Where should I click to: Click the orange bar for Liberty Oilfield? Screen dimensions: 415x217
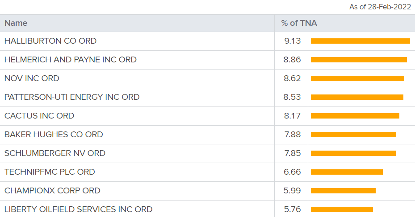(x=342, y=209)
